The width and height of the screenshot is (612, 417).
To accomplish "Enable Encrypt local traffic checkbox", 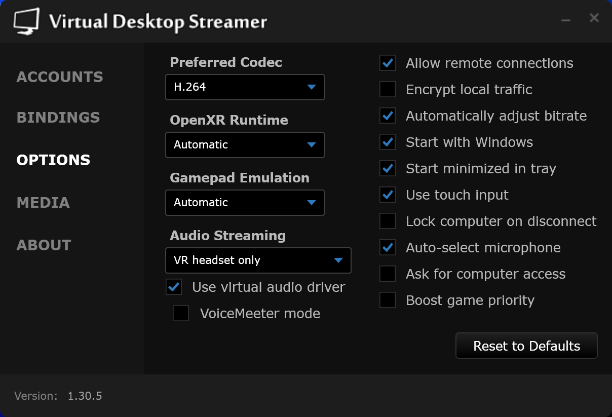I will click(388, 90).
